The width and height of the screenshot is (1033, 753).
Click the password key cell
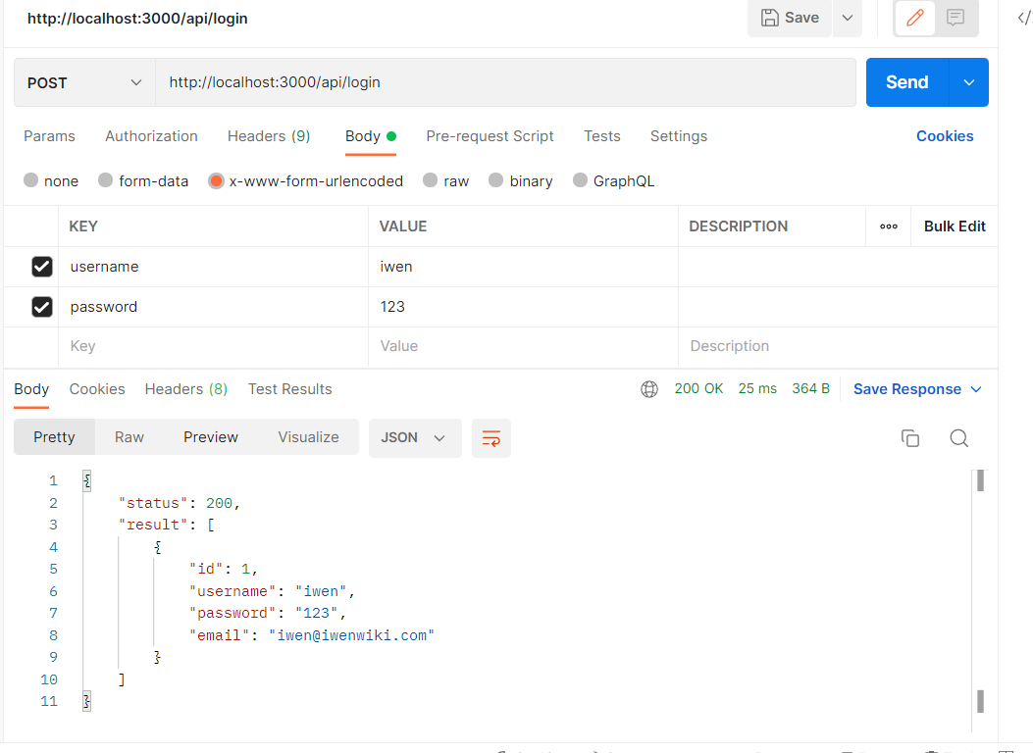click(x=213, y=307)
